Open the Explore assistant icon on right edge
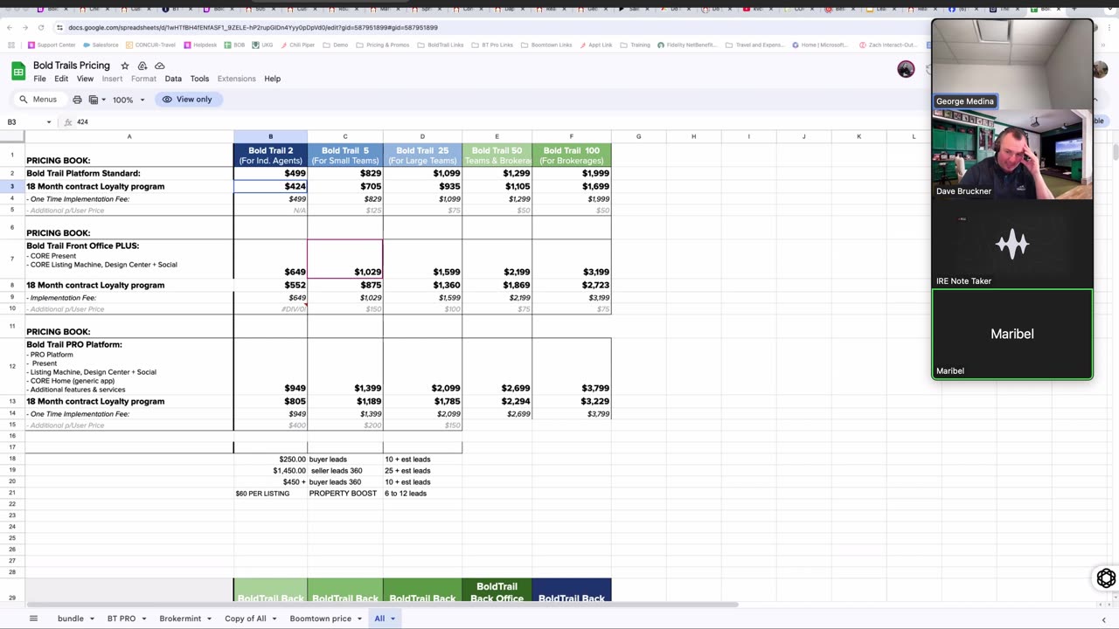1119x629 pixels. (1106, 578)
